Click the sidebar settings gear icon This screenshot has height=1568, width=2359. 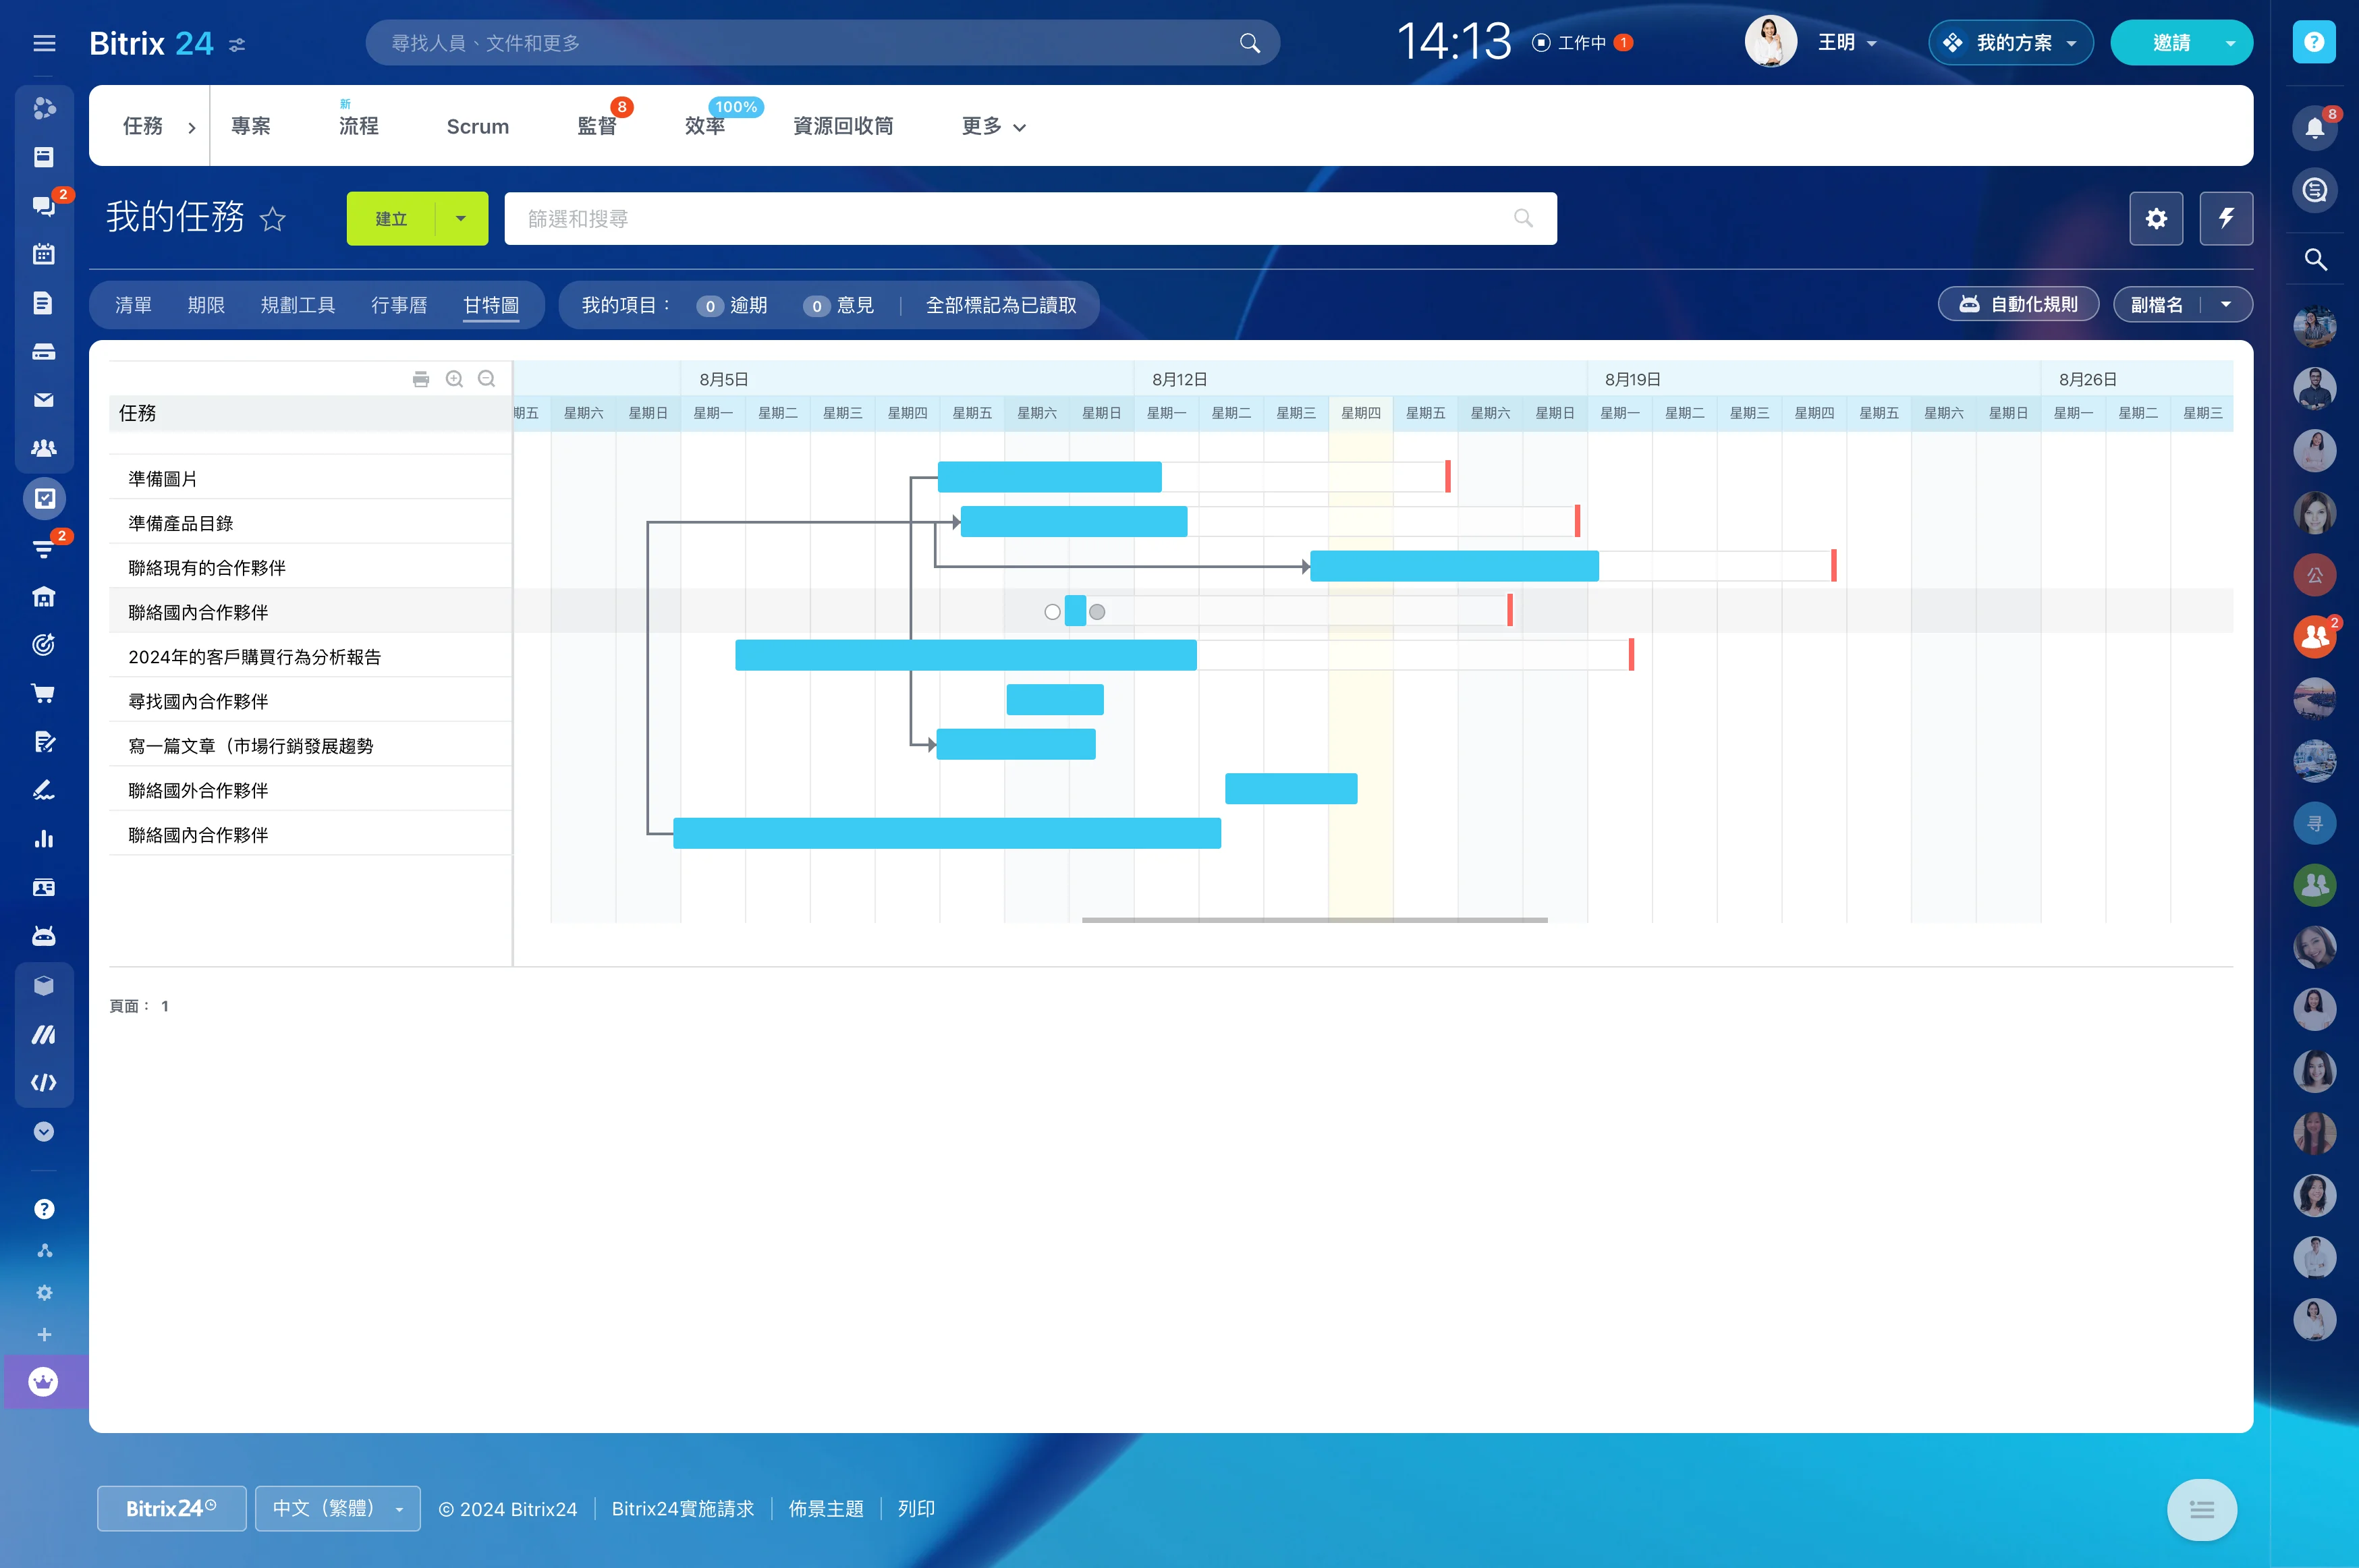(x=44, y=1293)
